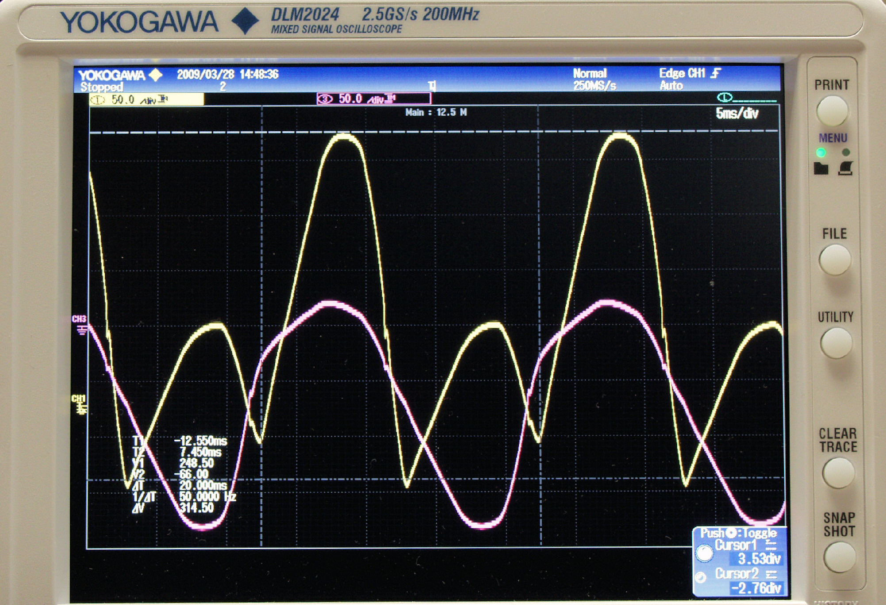This screenshot has width=886, height=605.
Task: Click the folder icon under MENU
Action: coord(821,168)
